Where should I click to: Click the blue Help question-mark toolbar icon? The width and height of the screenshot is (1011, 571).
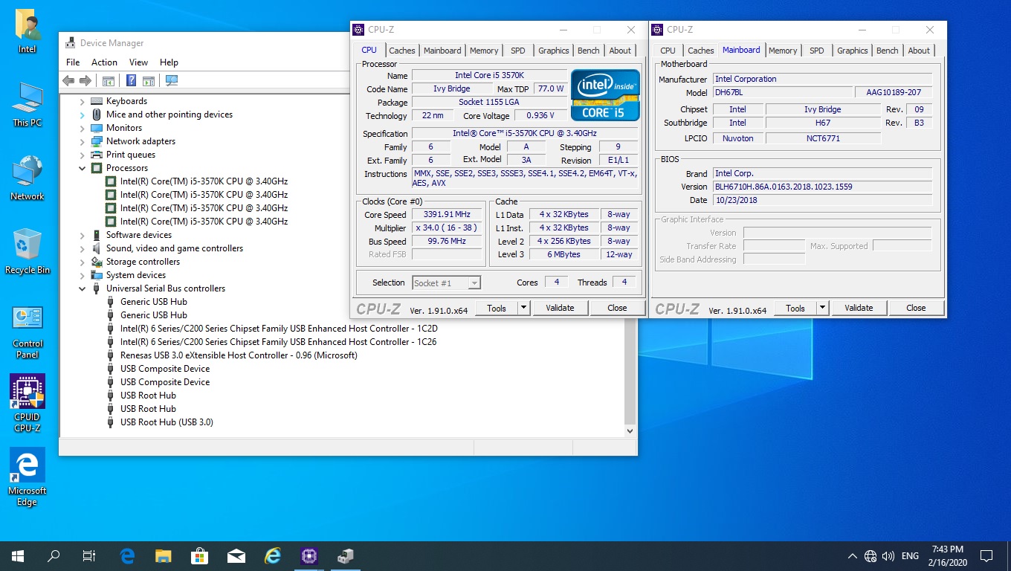pos(132,81)
